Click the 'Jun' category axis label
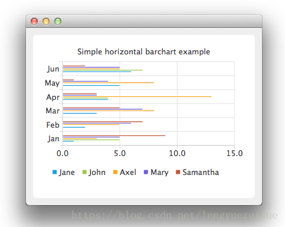The width and height of the screenshot is (285, 227). (x=53, y=69)
